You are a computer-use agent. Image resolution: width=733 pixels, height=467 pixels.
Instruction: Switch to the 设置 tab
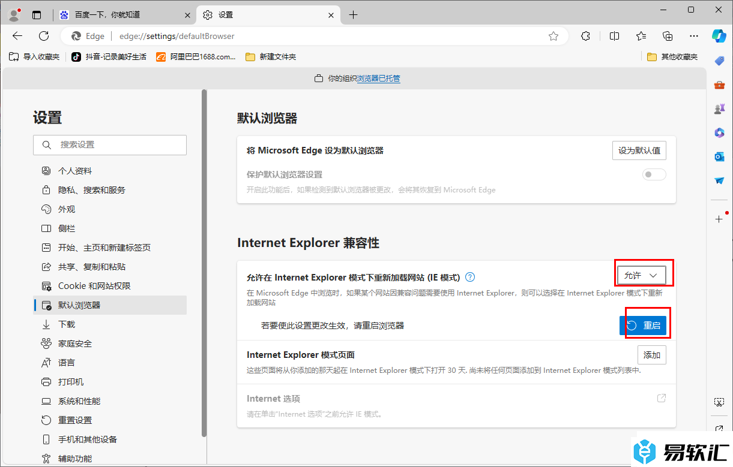coord(269,15)
